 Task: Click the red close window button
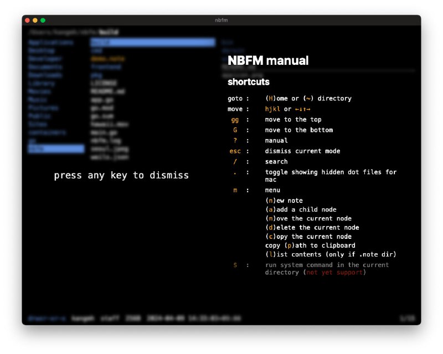click(x=28, y=20)
